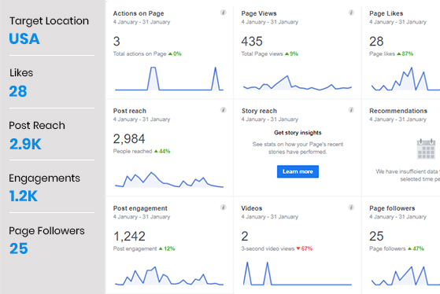The height and width of the screenshot is (294, 440).
Task: Open the Actions on Page card title
Action: pos(139,13)
